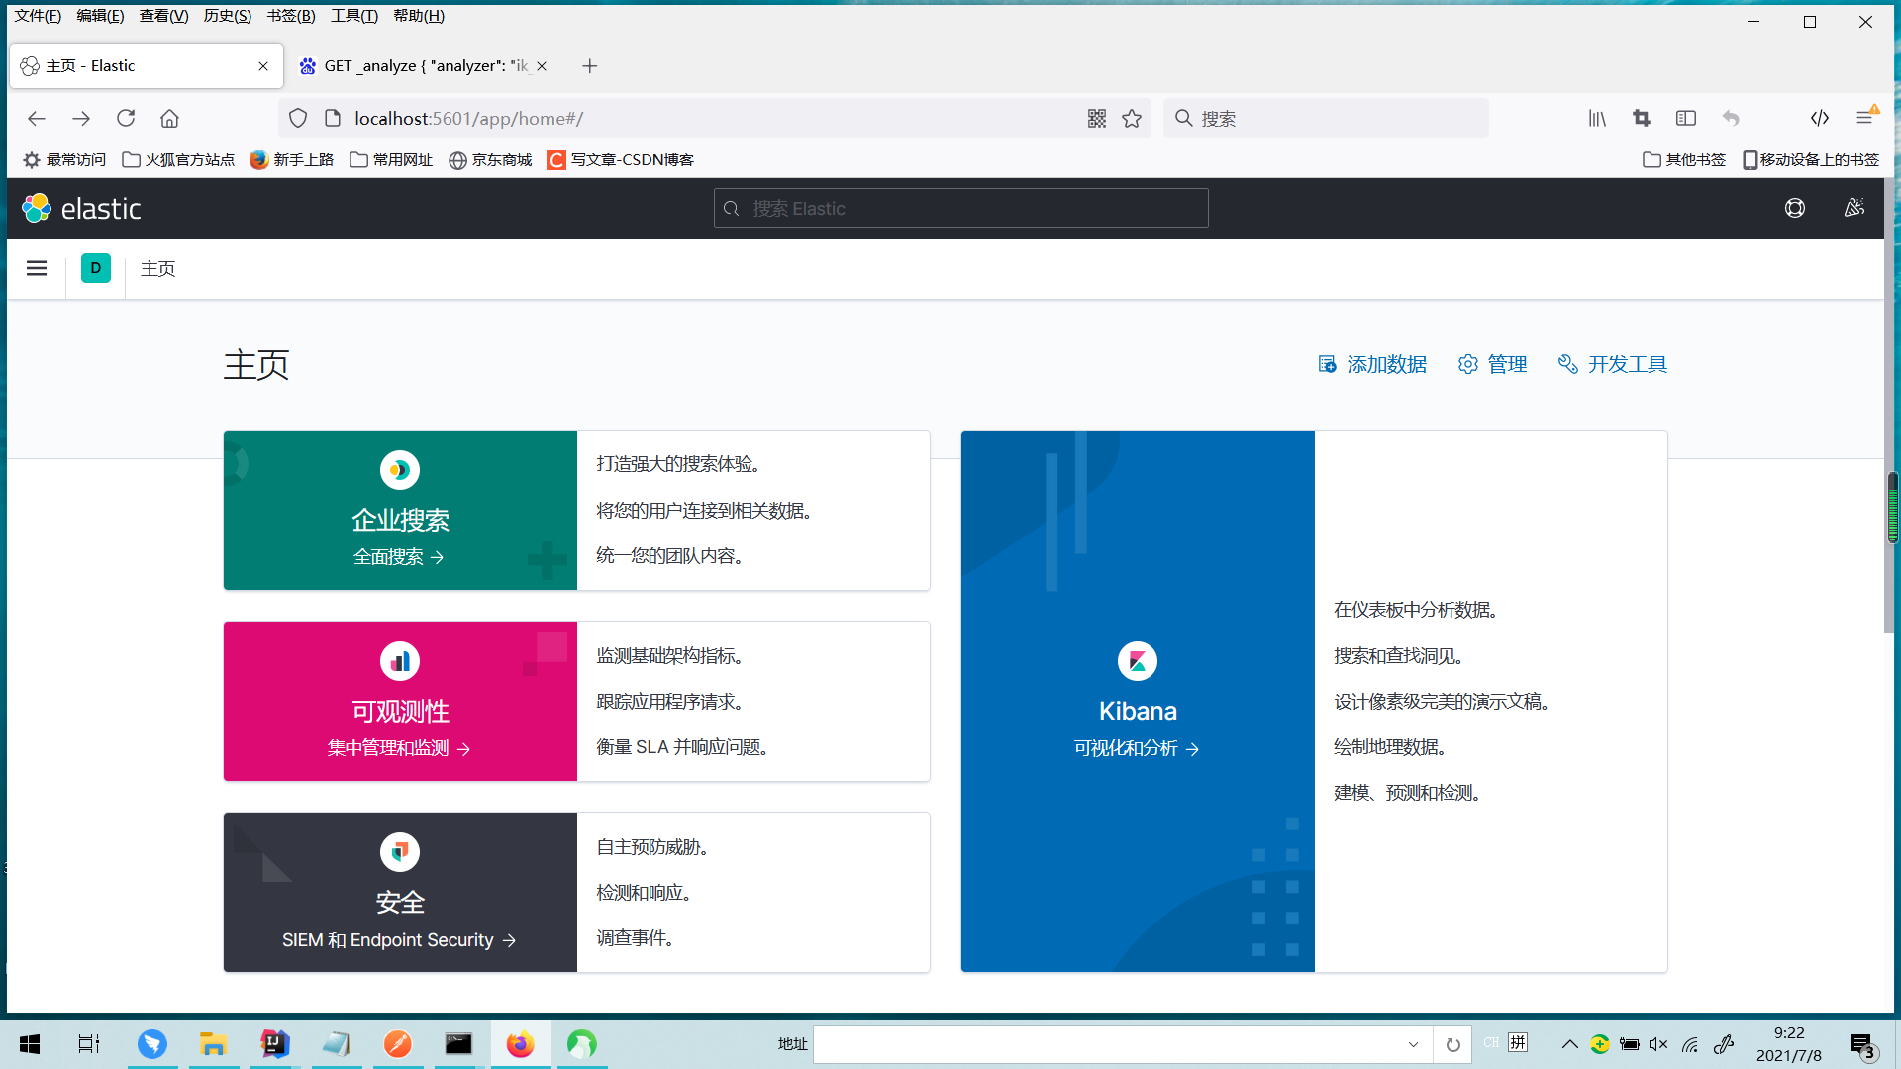Open 开发工具 dev tools link
This screenshot has width=1901, height=1069.
(1613, 365)
